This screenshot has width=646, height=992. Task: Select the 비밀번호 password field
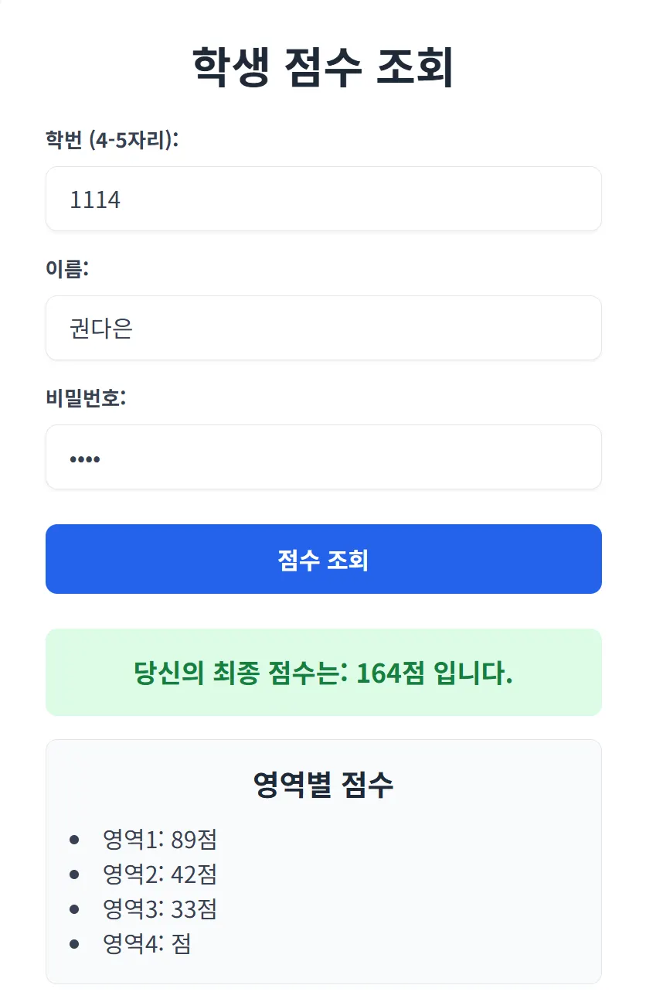point(324,458)
